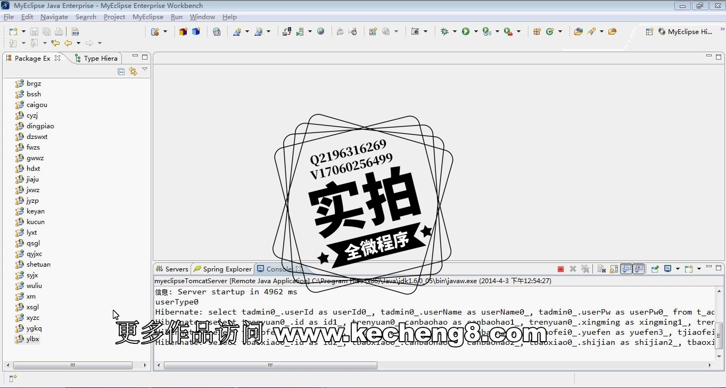726x388 pixels.
Task: Select the shetuan project
Action: tap(33, 265)
